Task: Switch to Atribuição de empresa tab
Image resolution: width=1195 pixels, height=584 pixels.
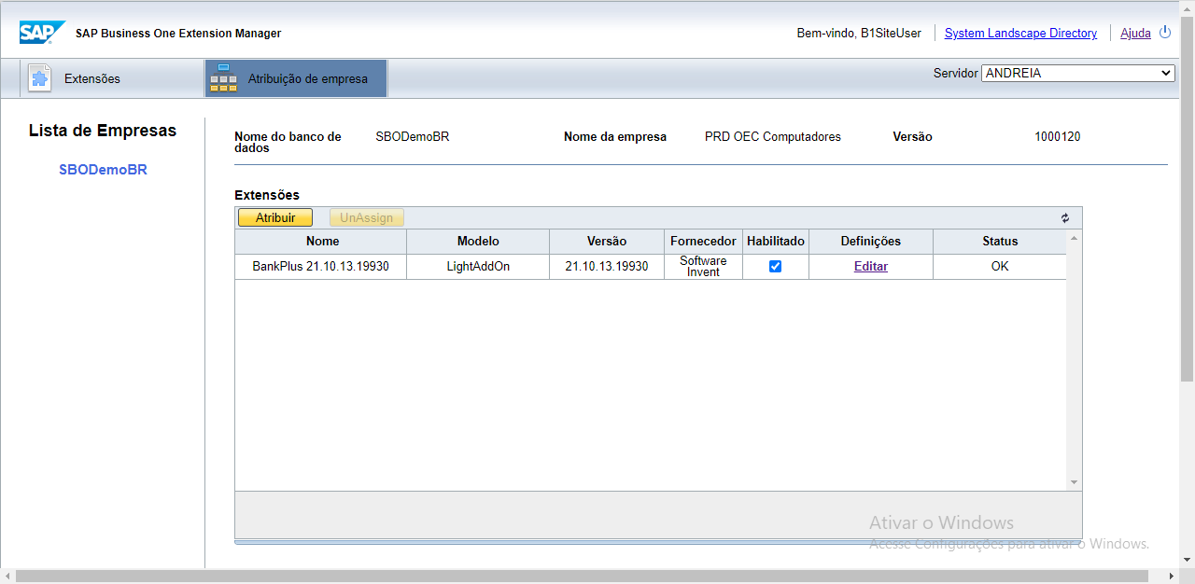Action: pyautogui.click(x=296, y=78)
